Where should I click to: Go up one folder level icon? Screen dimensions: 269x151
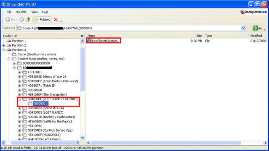pyautogui.click(x=28, y=19)
